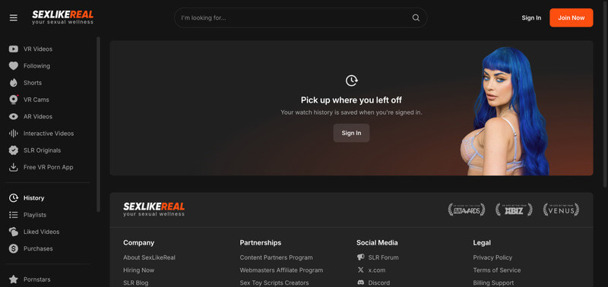This screenshot has width=608, height=287.
Task: Click the Playlists list icon
Action: (14, 215)
